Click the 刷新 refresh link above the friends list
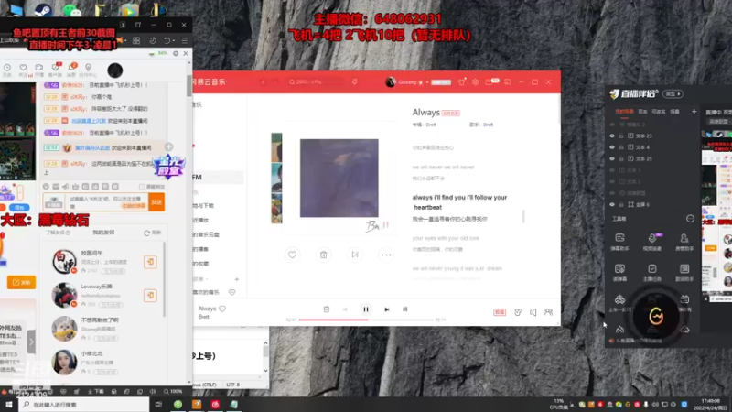 [x=153, y=233]
